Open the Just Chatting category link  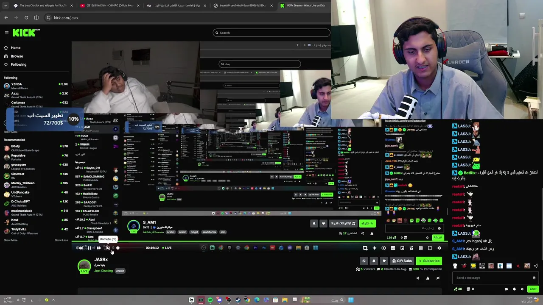(104, 271)
